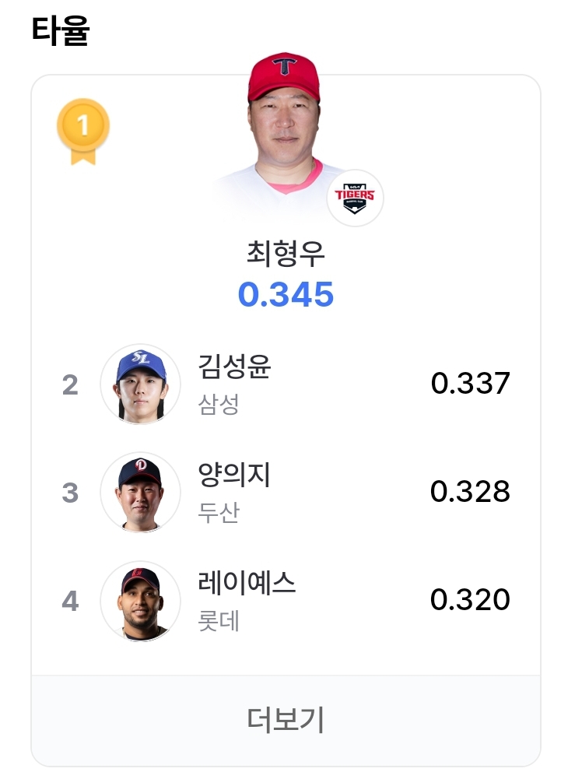The image size is (561, 779).
Task: Select the rank 2 number in list
Action: (x=70, y=384)
